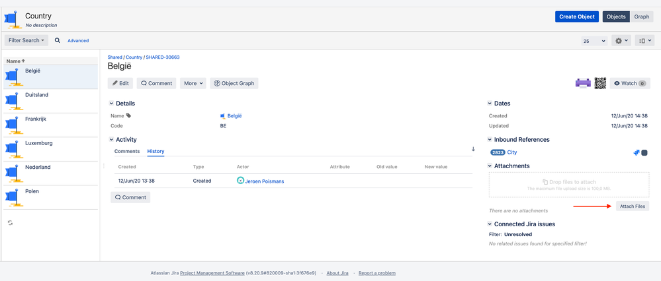Click the refresh icon below the object list
This screenshot has width=661, height=281.
10,223
